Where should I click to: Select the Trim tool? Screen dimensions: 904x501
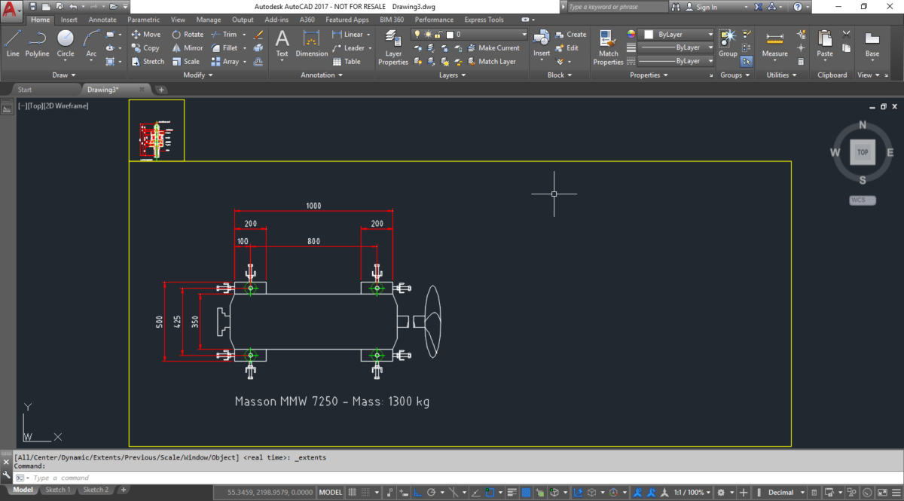tap(224, 35)
